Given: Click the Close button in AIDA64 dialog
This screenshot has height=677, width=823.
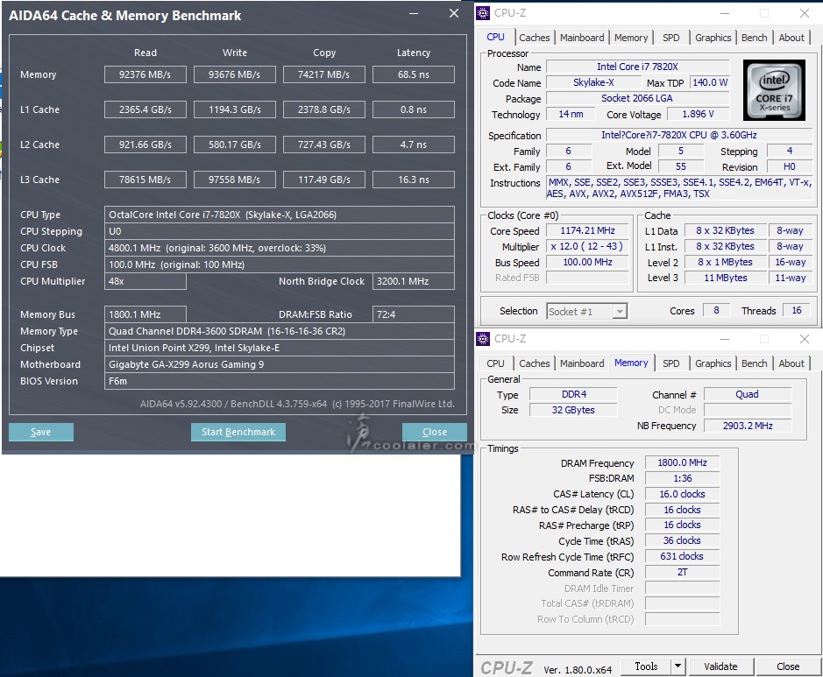Looking at the screenshot, I should [435, 432].
